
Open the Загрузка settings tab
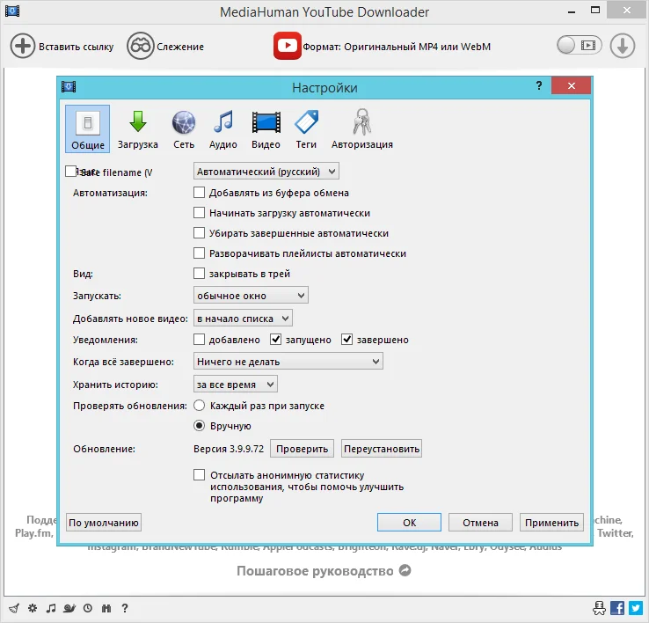[x=137, y=129]
